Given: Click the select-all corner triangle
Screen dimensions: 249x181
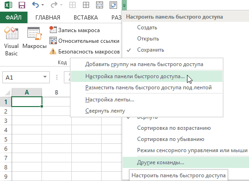Looking at the screenshot, I should 7,93.
